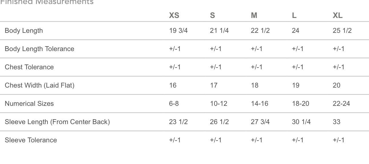This screenshot has width=369, height=164.
Task: Click the M sleeve length value 27 3/4
Action: pos(260,122)
